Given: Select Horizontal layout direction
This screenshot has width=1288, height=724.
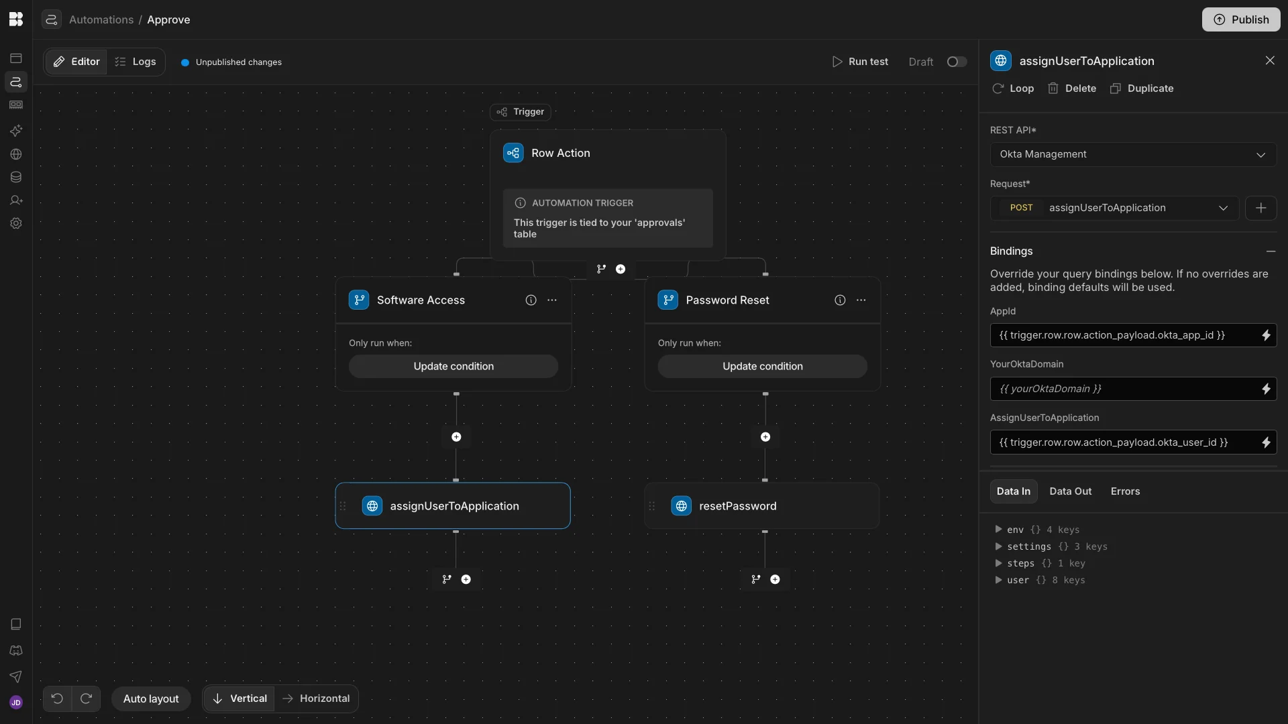Looking at the screenshot, I should [x=316, y=699].
